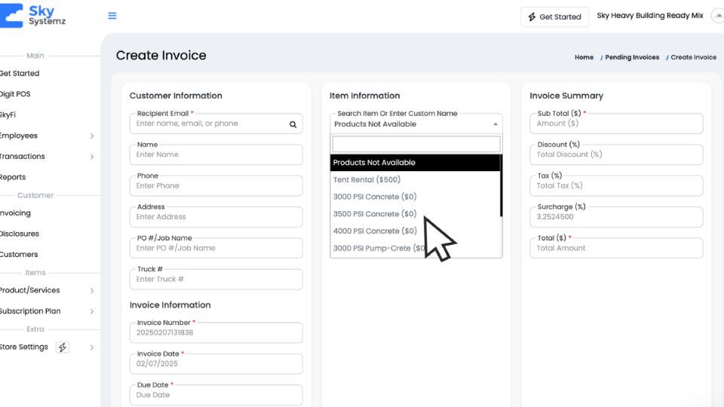Image resolution: width=724 pixels, height=407 pixels.
Task: Open the user avatar at top right
Action: (718, 16)
